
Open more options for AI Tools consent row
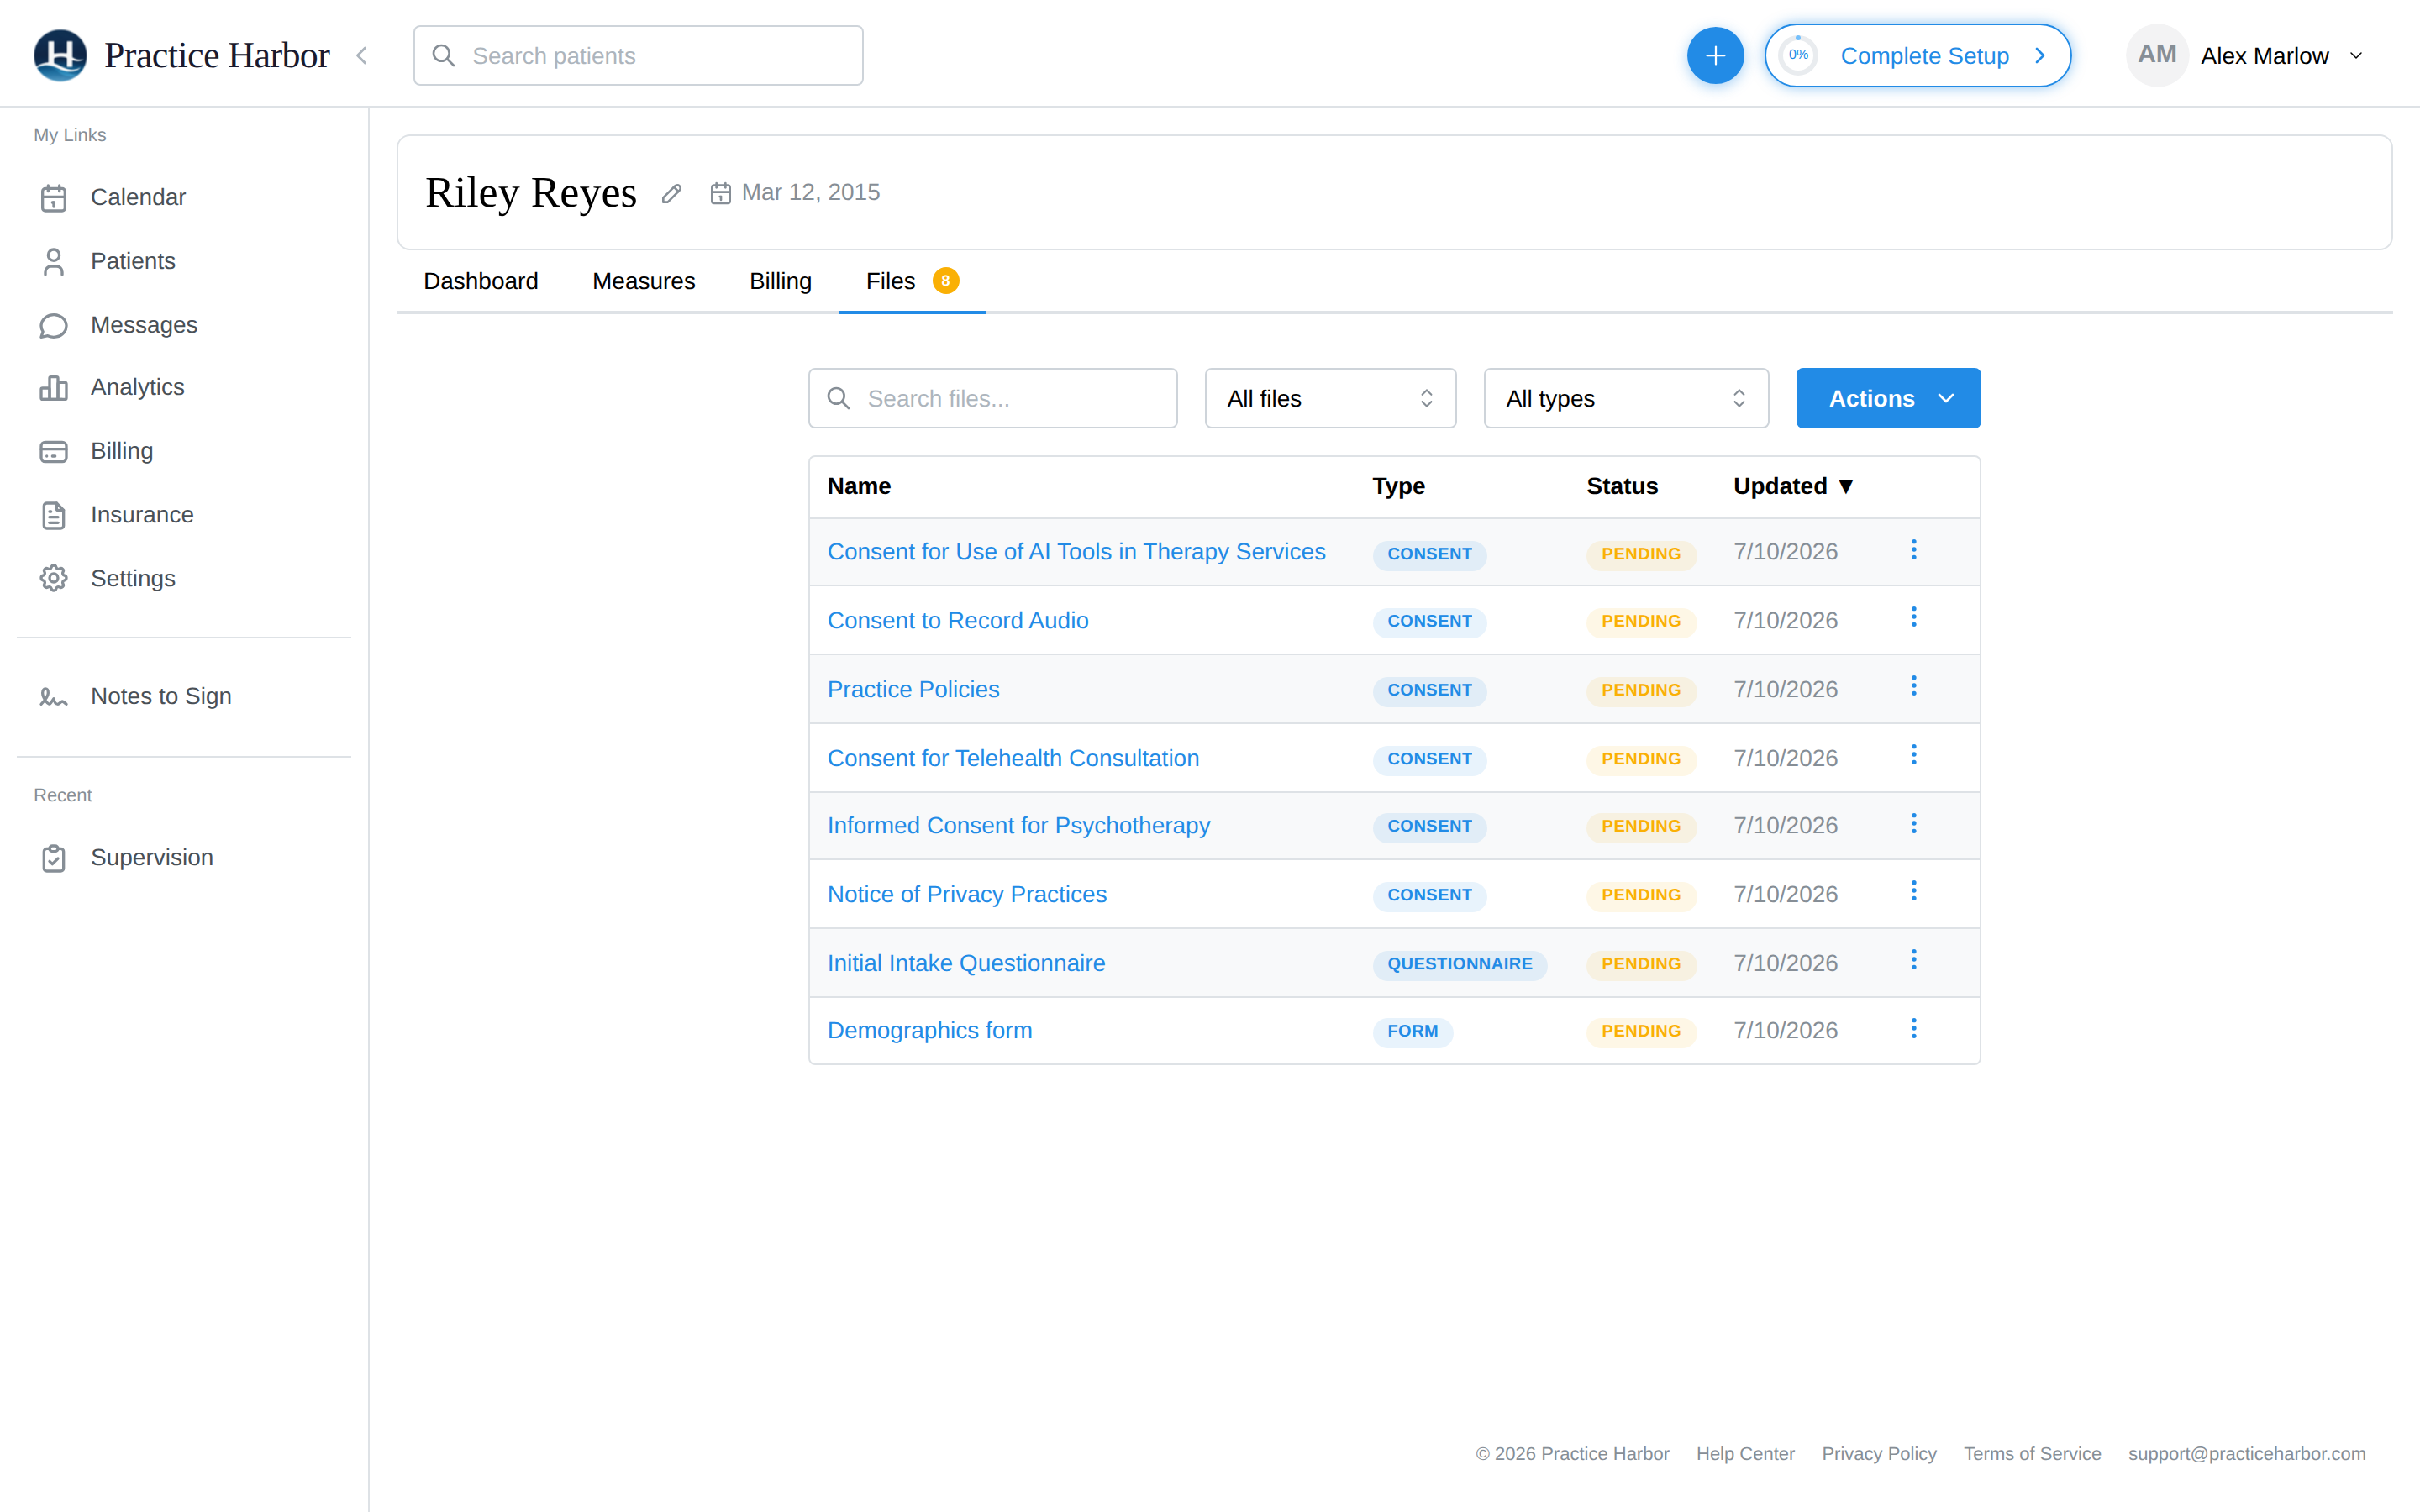click(x=1914, y=549)
